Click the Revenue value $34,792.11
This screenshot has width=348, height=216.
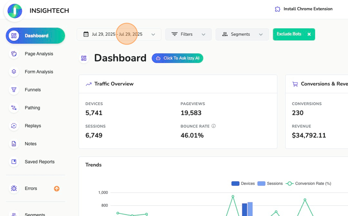tap(309, 135)
